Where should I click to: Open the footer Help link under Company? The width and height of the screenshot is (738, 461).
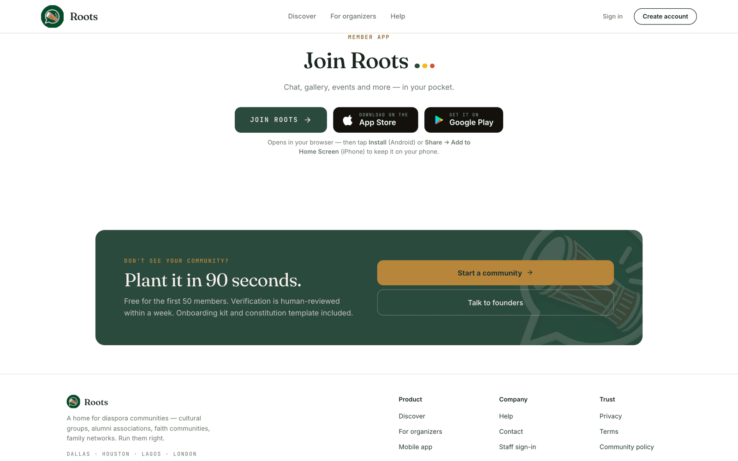pyautogui.click(x=506, y=416)
